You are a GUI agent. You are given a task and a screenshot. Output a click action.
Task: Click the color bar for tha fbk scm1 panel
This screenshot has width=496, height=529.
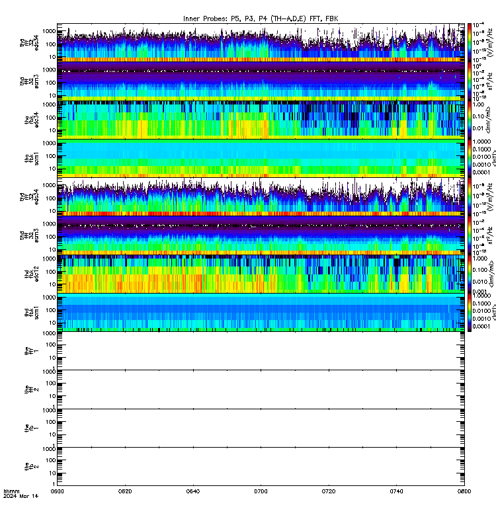[x=470, y=159]
